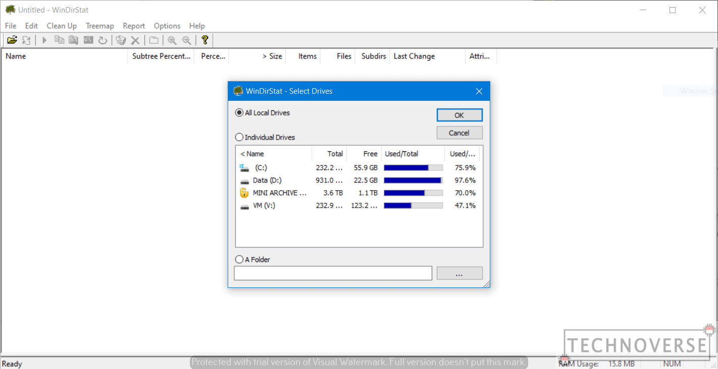Click the Delete to Recycle Bin icon
Image resolution: width=718 pixels, height=369 pixels.
pos(121,40)
